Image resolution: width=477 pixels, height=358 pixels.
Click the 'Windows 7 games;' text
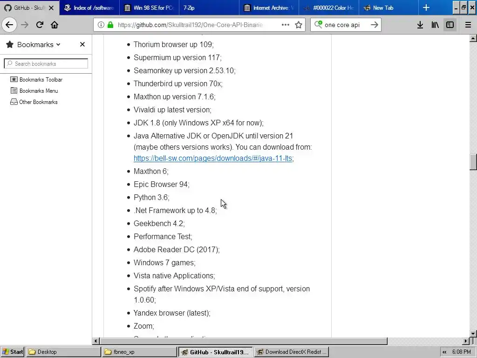coord(164,263)
